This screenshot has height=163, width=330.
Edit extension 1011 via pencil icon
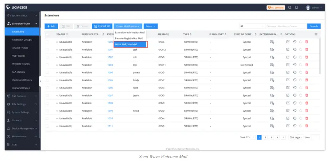click(288, 126)
